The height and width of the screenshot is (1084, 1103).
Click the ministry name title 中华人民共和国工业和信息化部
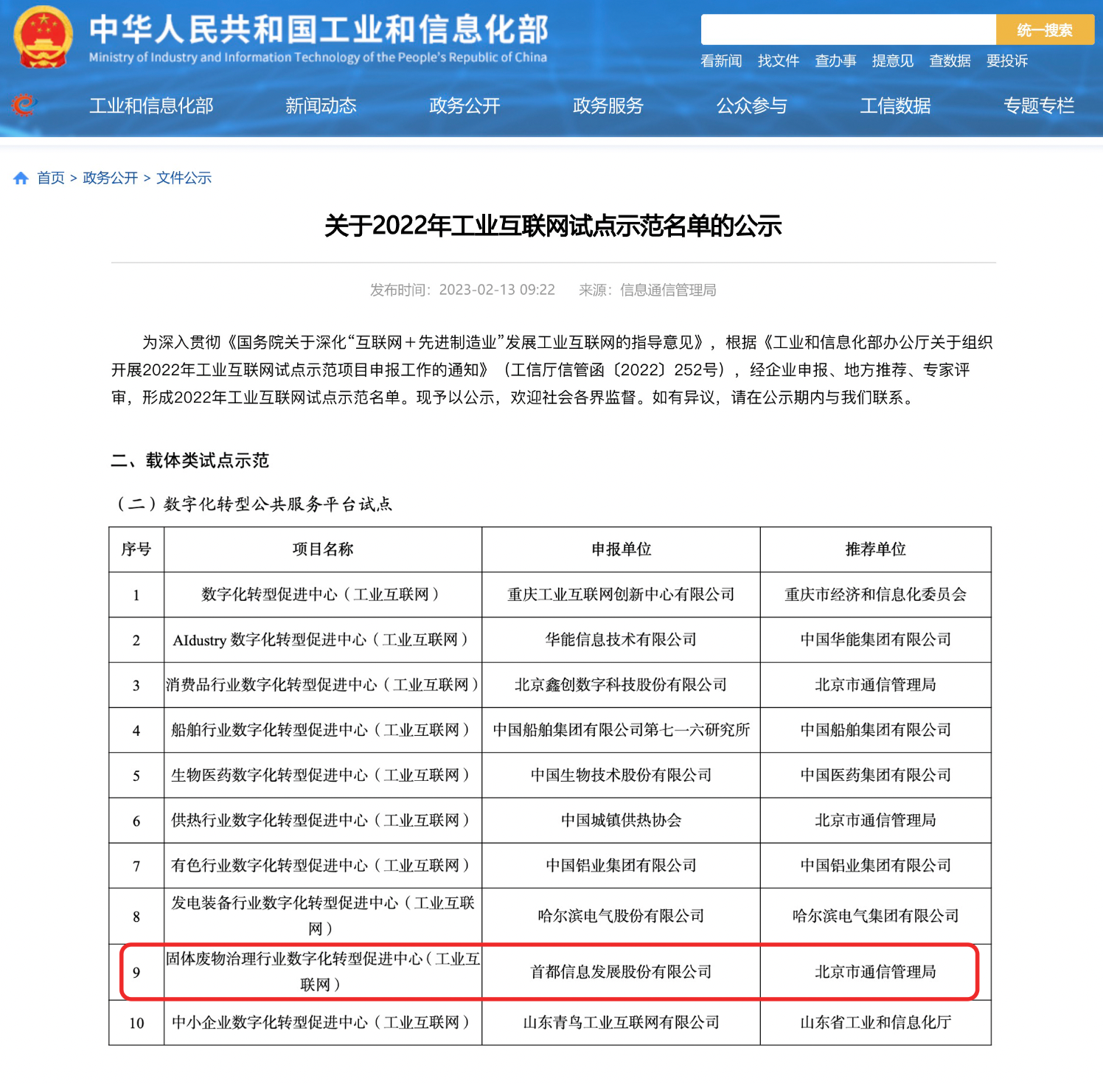click(319, 29)
